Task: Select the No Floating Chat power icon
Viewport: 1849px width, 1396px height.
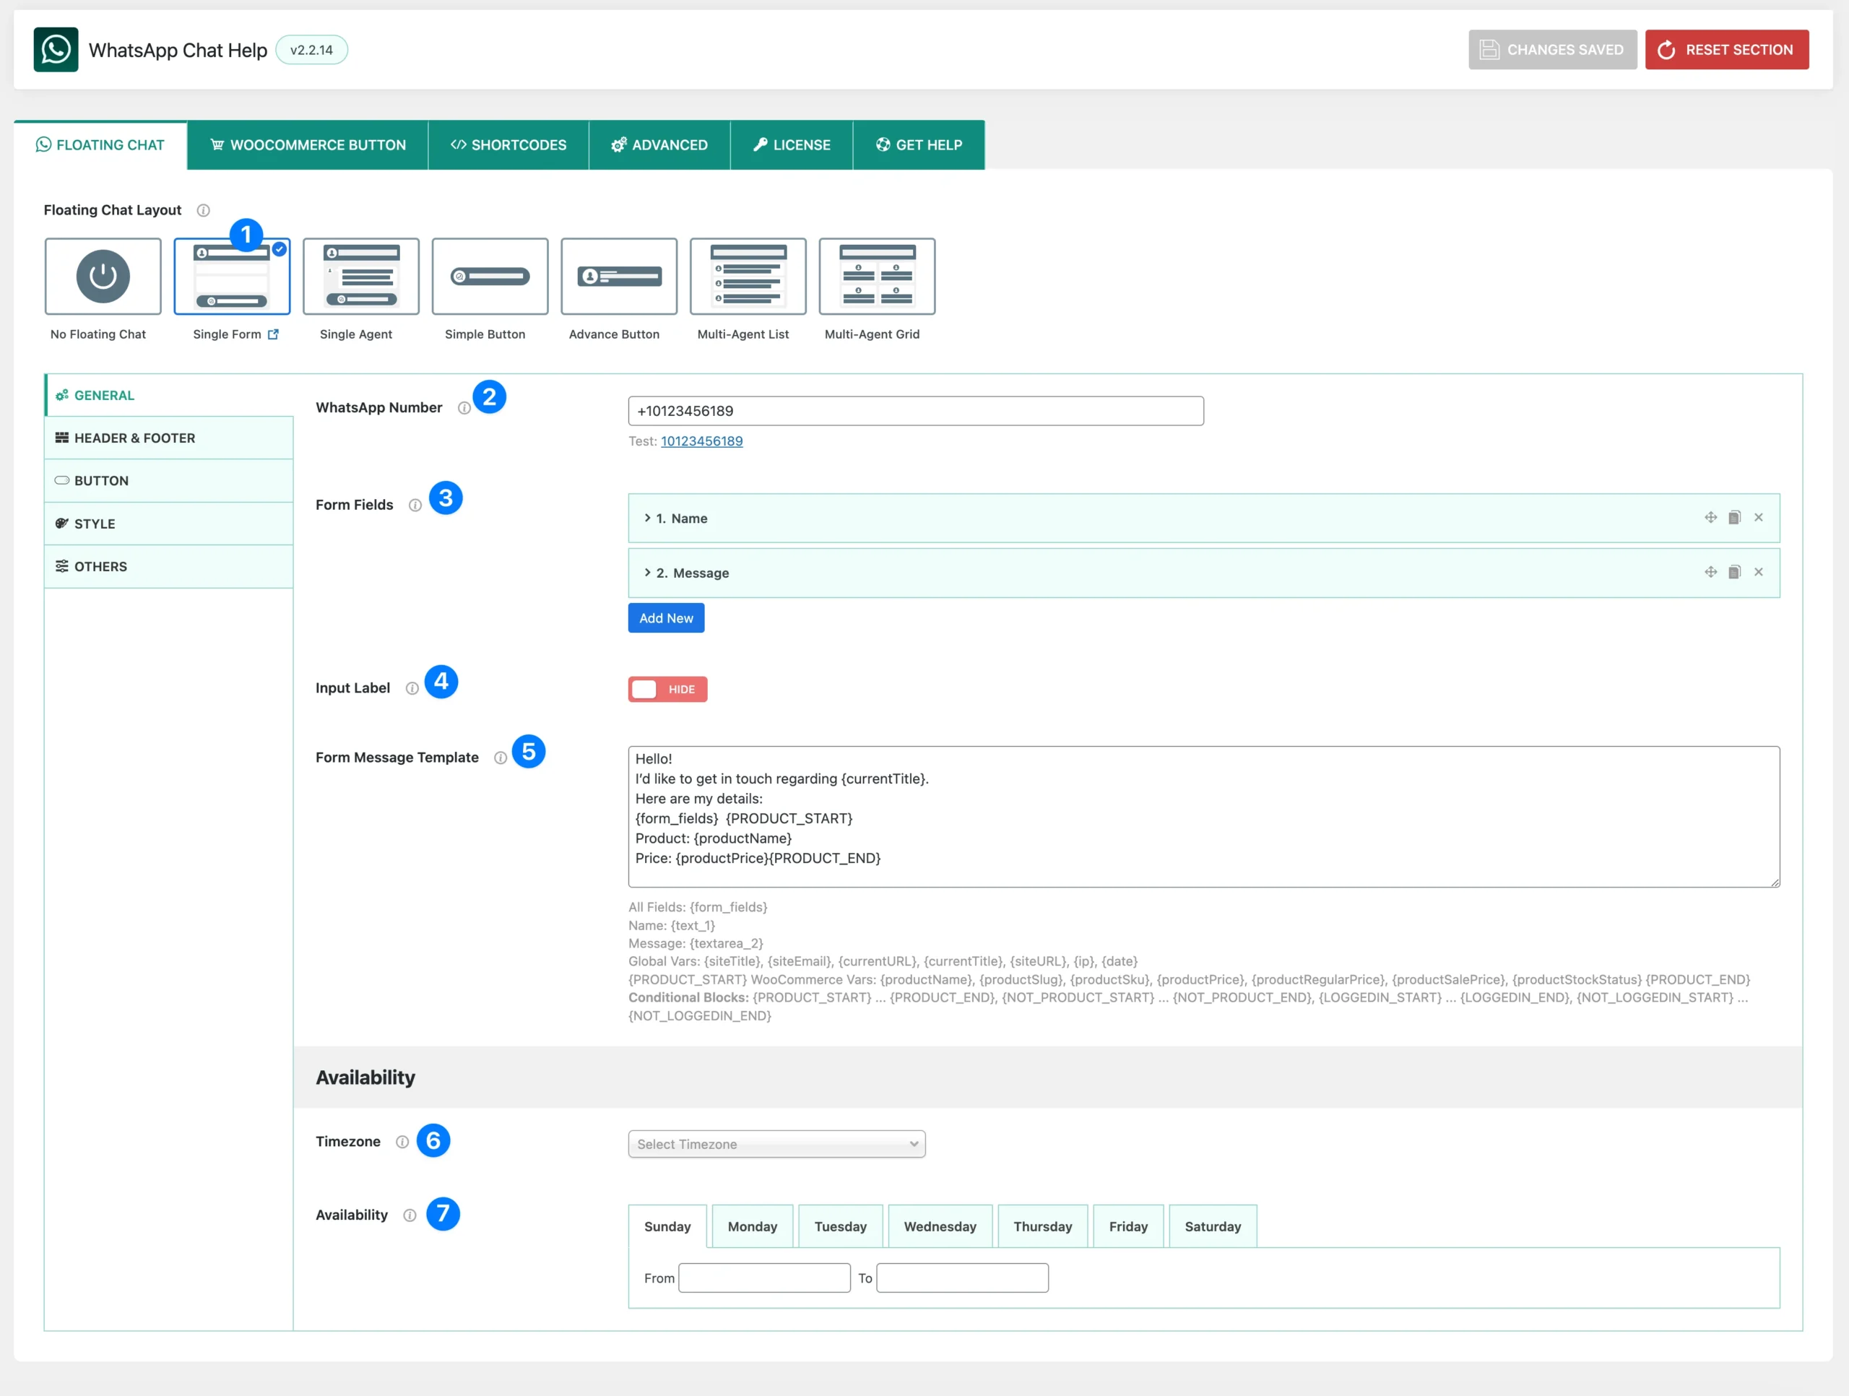Action: 103,276
